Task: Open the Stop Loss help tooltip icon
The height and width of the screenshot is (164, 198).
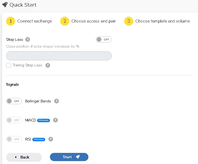Action: click(x=28, y=39)
